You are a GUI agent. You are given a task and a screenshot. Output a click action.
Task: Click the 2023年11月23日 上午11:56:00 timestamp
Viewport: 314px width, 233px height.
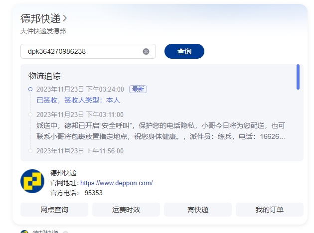[80, 151]
